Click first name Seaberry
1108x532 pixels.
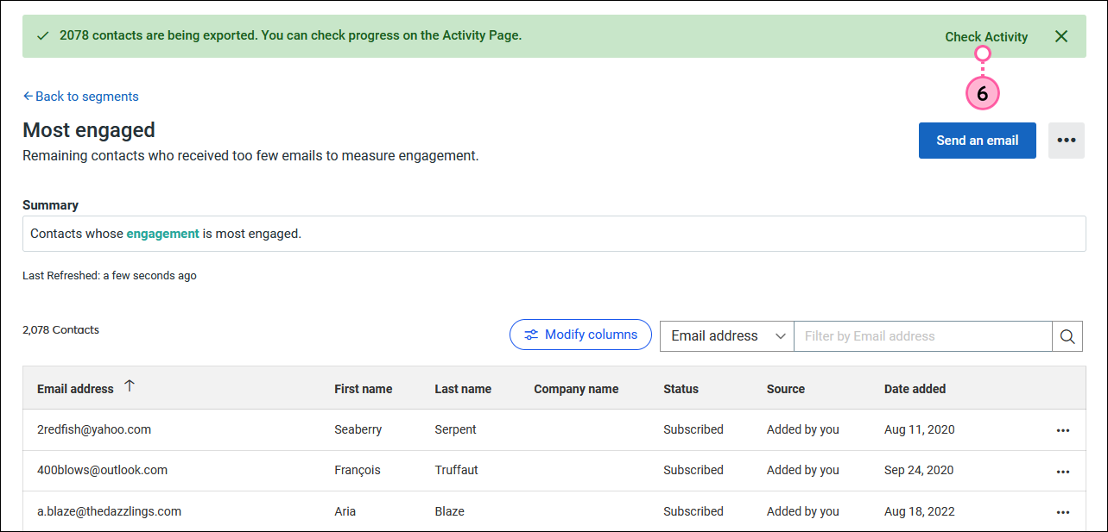pos(358,429)
